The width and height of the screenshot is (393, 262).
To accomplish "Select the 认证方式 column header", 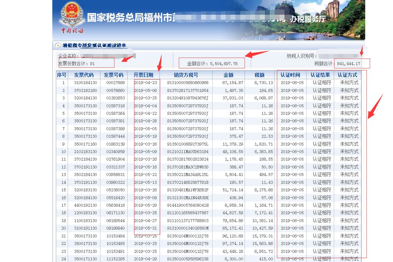I will point(348,75).
